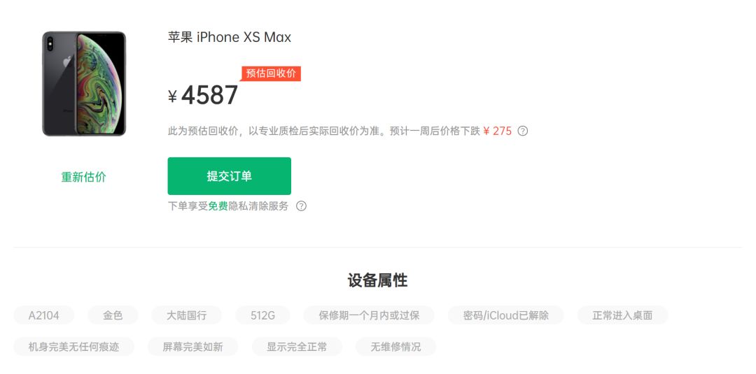Select the A2104 attribute tag
The height and width of the screenshot is (374, 756).
tap(44, 315)
